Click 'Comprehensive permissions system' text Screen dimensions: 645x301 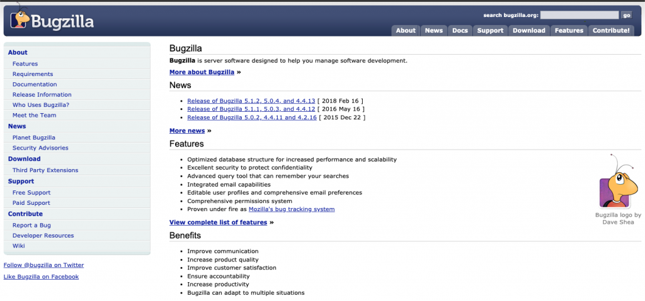coord(240,201)
